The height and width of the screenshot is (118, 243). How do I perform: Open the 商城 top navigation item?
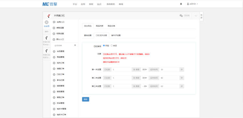click(121, 4)
